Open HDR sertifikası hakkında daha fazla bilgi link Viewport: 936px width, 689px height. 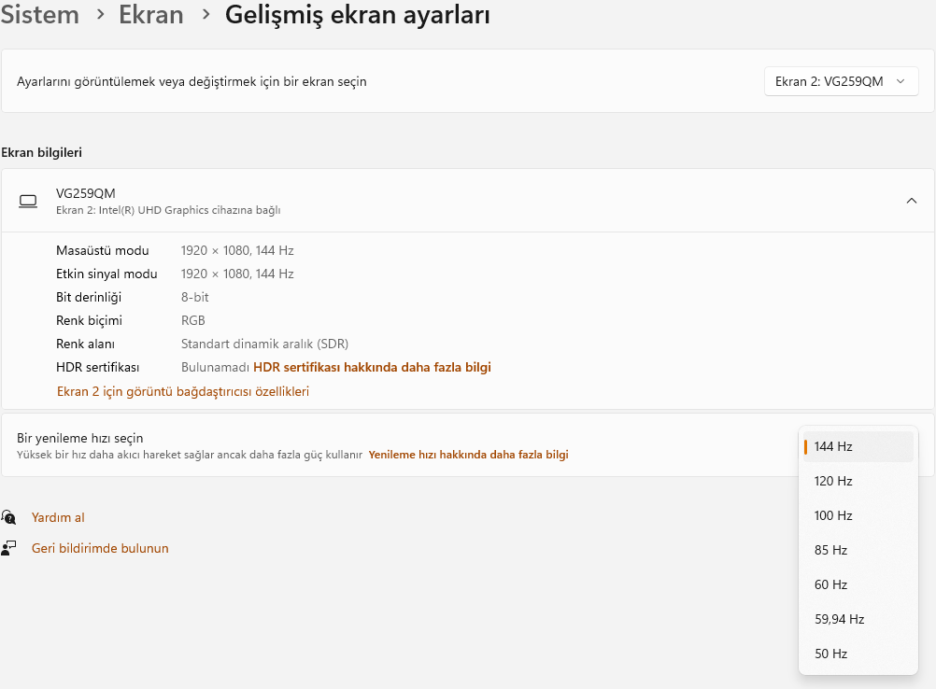(x=372, y=367)
